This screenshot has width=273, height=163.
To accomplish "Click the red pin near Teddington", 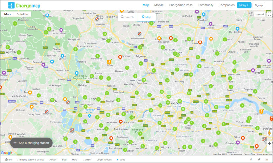I will pyautogui.click(x=111, y=138).
